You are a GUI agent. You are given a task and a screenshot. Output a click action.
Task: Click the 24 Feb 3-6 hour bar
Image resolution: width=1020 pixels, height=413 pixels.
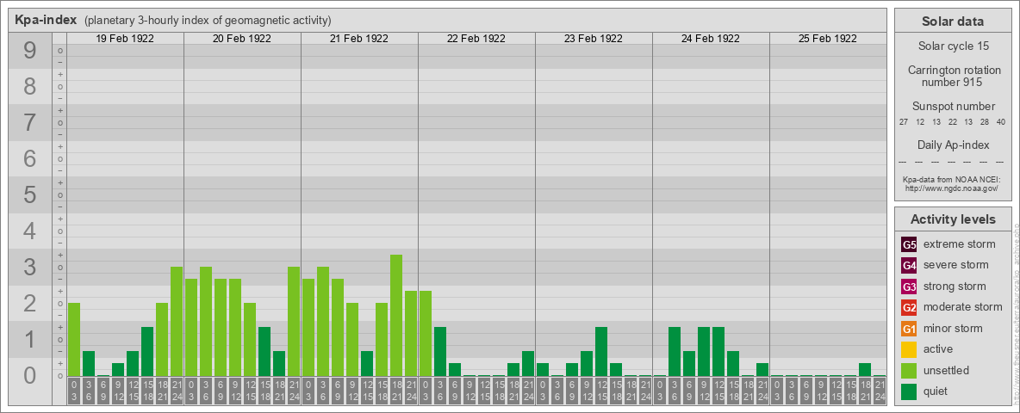click(x=674, y=351)
